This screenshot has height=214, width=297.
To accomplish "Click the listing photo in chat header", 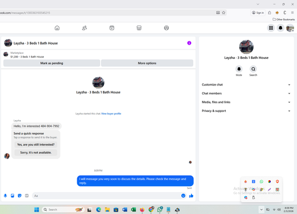I will (8, 43).
